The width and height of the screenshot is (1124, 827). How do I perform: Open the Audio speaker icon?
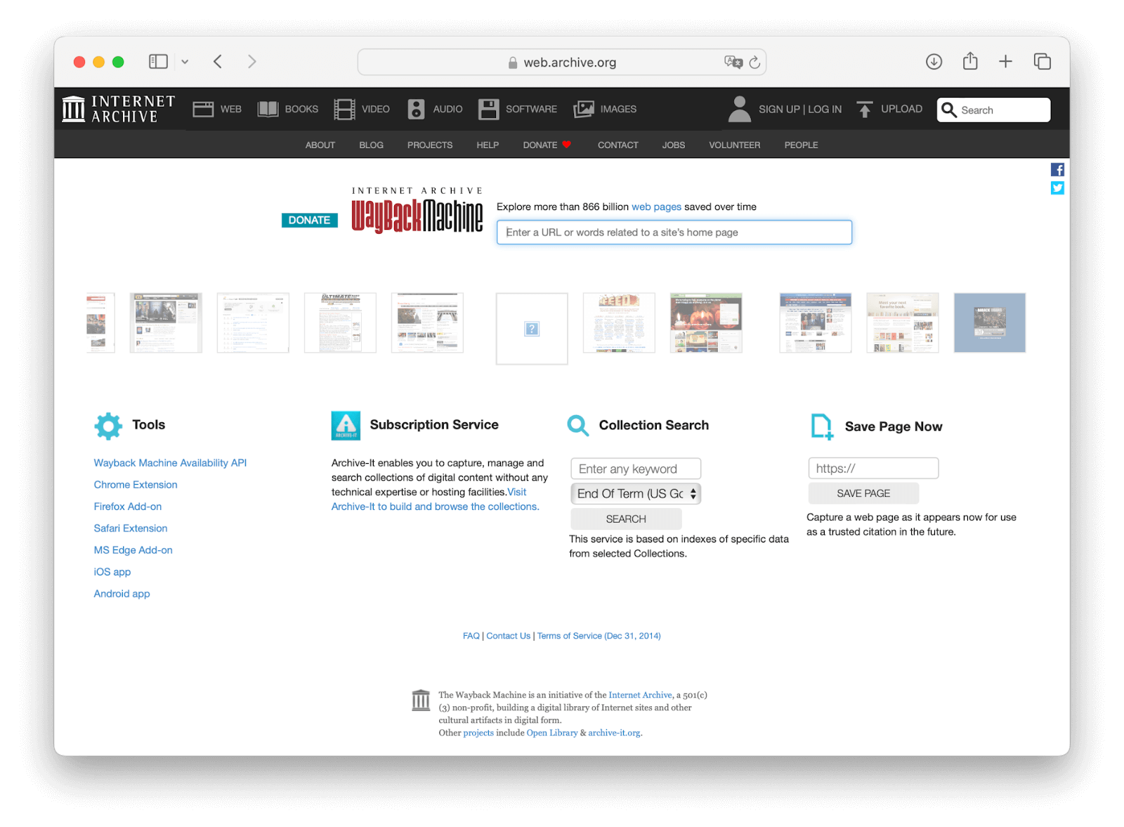pos(416,109)
